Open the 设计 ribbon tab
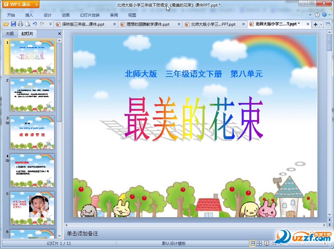The width and height of the screenshot is (334, 249). (x=48, y=15)
